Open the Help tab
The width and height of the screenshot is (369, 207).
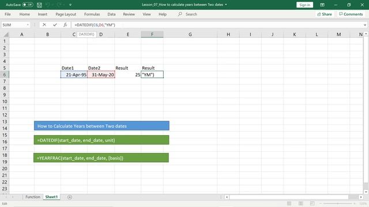(163, 14)
